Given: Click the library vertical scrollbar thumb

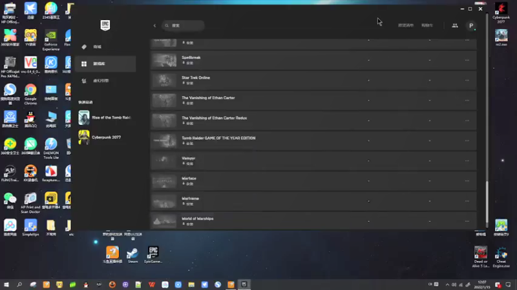Looking at the screenshot, I should tap(487, 201).
